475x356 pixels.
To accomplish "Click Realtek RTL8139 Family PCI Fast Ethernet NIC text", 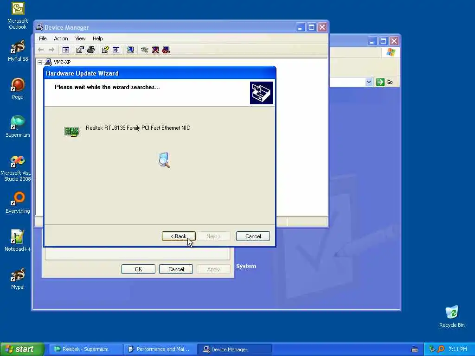I will 138,128.
